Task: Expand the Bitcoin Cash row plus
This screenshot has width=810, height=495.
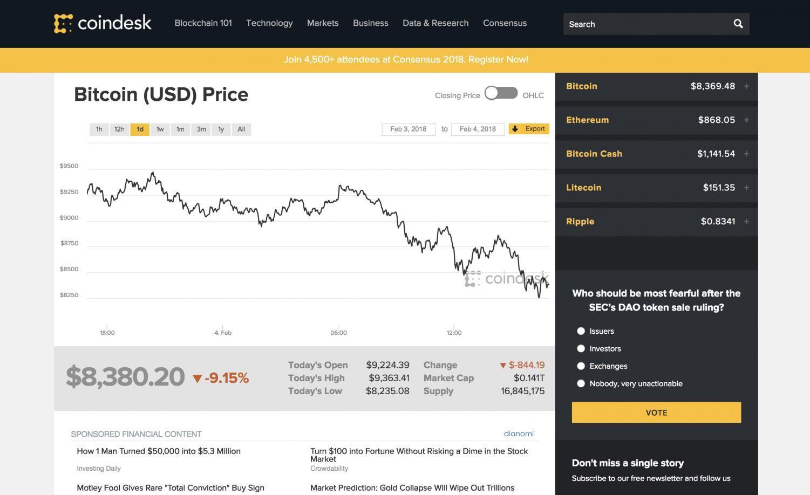Action: tap(746, 154)
